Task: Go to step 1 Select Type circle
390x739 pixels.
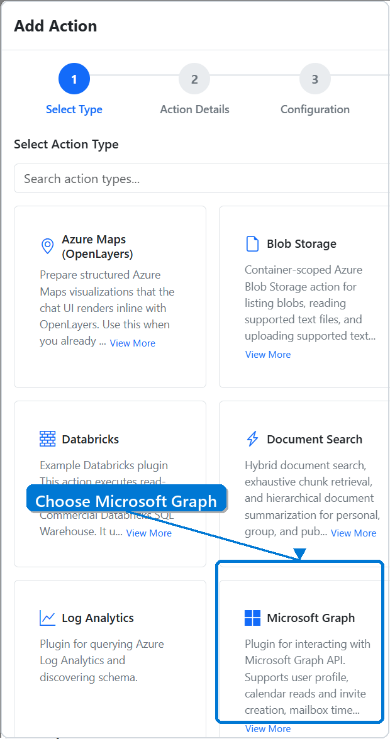Action: point(74,79)
